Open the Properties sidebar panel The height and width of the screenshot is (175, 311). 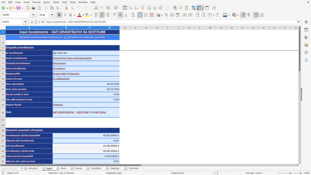point(306,30)
